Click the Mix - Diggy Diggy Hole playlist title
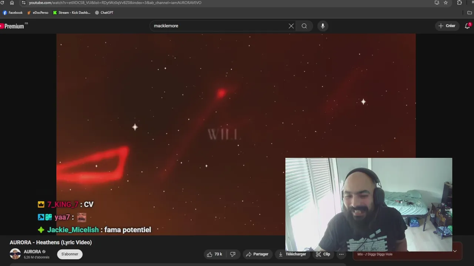The image size is (474, 266). [x=375, y=254]
